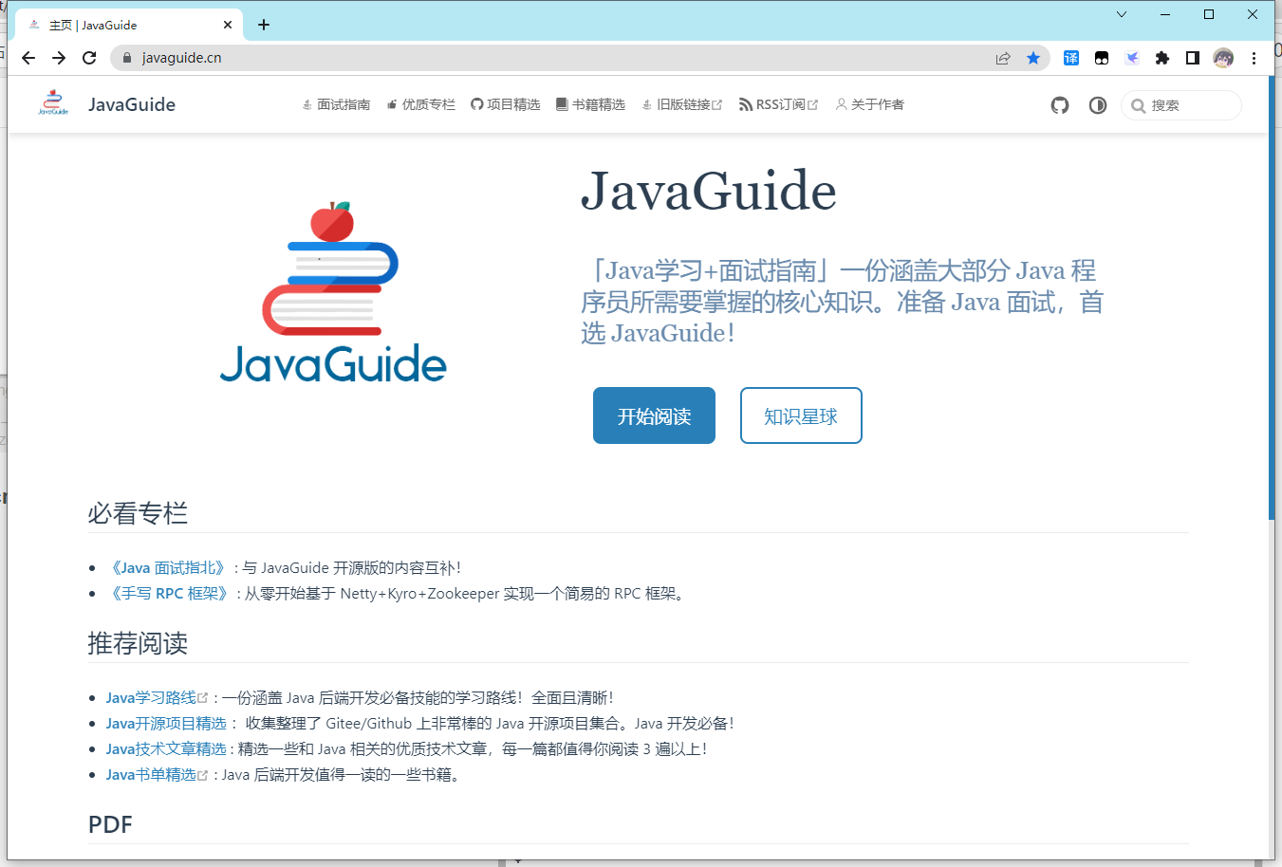
Task: Open the 关于作者 nav item
Action: (870, 104)
